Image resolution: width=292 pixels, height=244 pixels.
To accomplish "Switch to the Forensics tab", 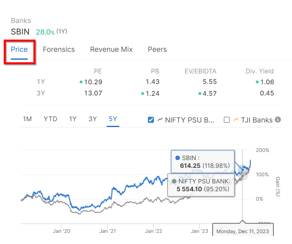I will click(59, 49).
